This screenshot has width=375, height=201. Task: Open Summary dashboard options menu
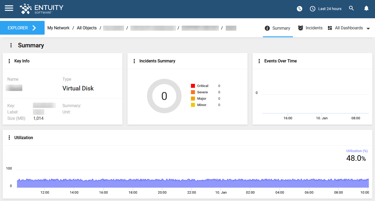[11, 45]
